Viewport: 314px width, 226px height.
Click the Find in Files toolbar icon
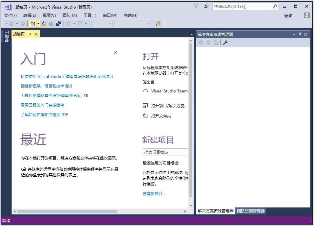tap(158, 24)
